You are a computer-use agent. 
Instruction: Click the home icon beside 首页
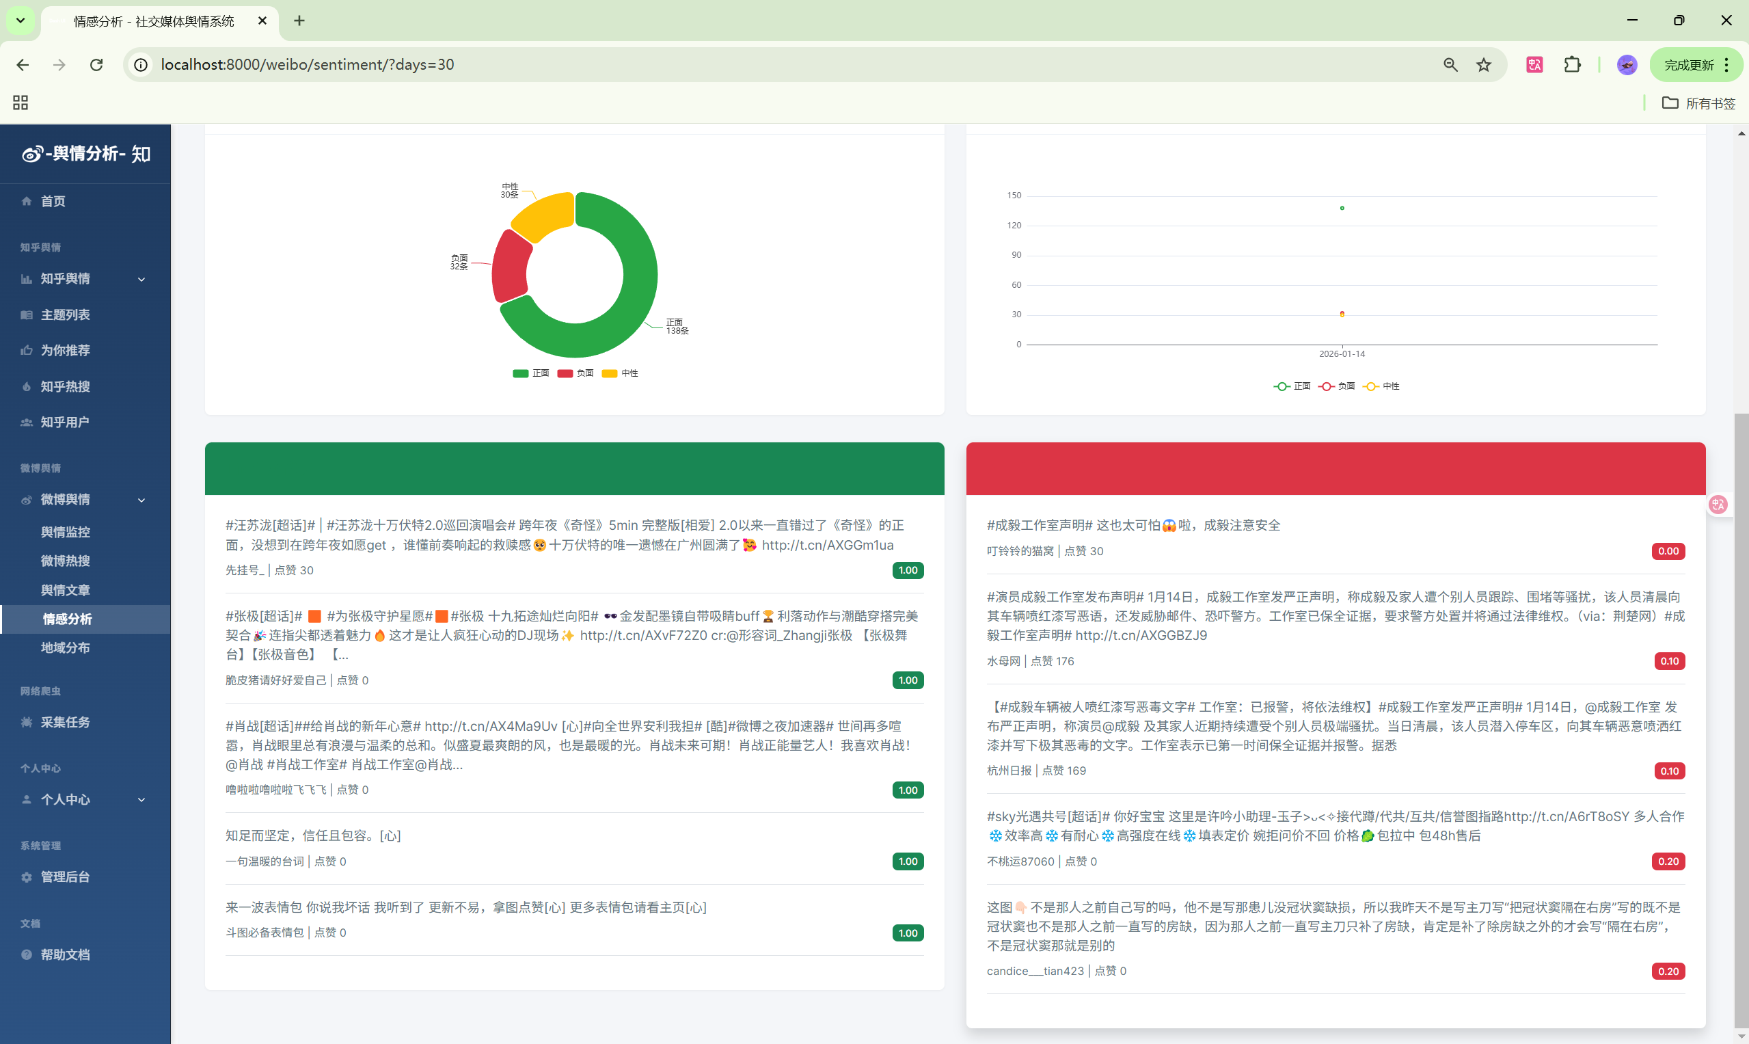(x=27, y=201)
